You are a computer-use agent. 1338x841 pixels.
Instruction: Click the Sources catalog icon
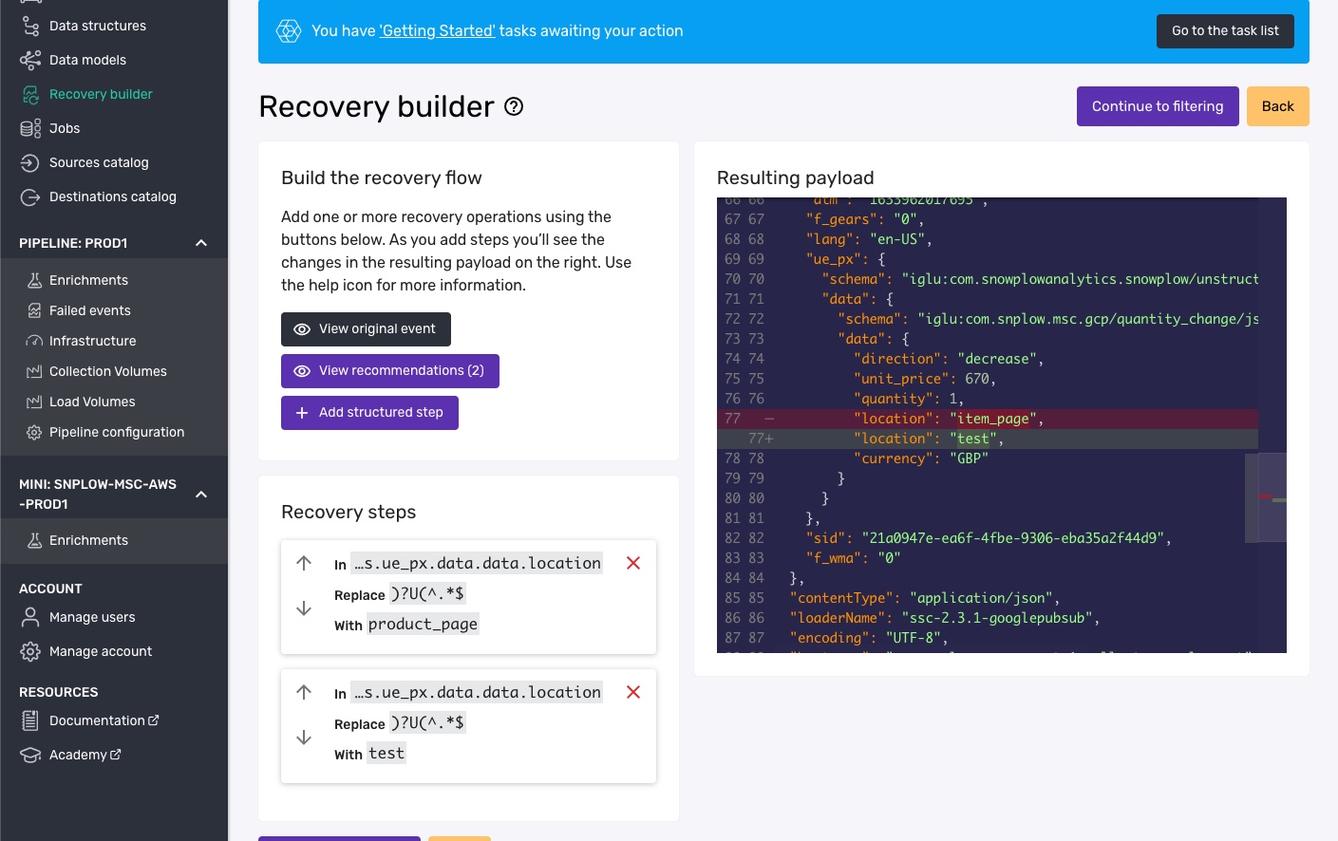30,162
